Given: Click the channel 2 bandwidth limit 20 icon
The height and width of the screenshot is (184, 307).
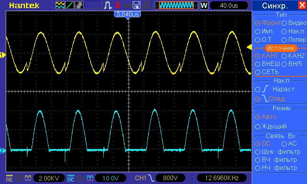Looking at the screenshot, I should coord(80,178).
